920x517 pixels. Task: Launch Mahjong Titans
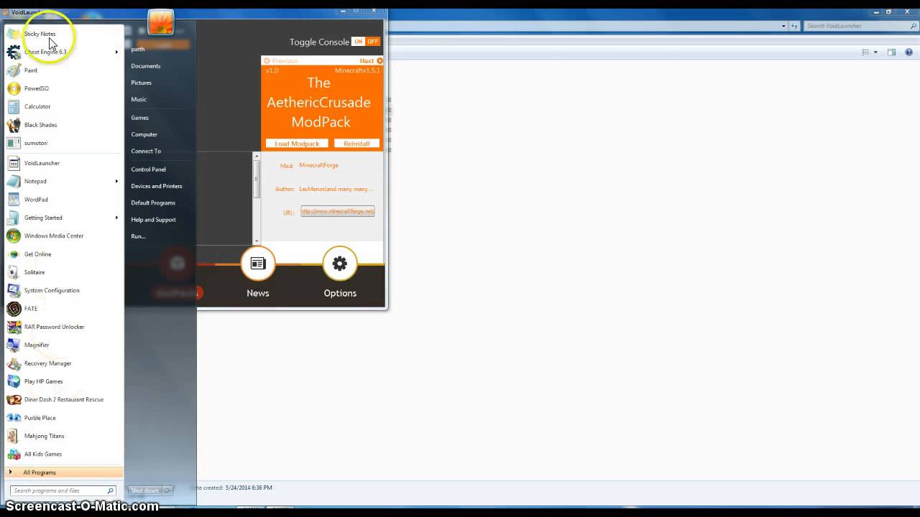pyautogui.click(x=63, y=436)
